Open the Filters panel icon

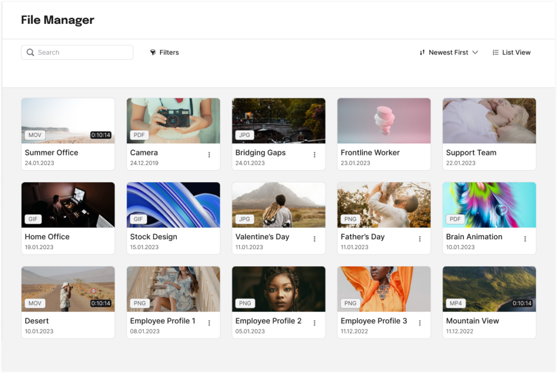pos(152,52)
